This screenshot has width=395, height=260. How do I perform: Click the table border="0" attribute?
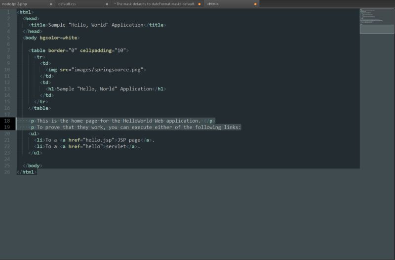[x=63, y=50]
